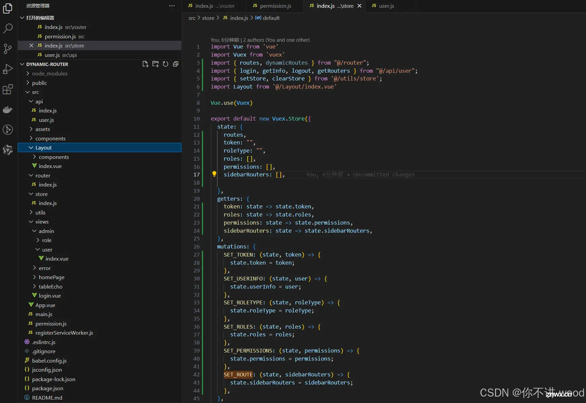This screenshot has height=403, width=586.
Task: Open .gitignore file
Action: point(100,351)
